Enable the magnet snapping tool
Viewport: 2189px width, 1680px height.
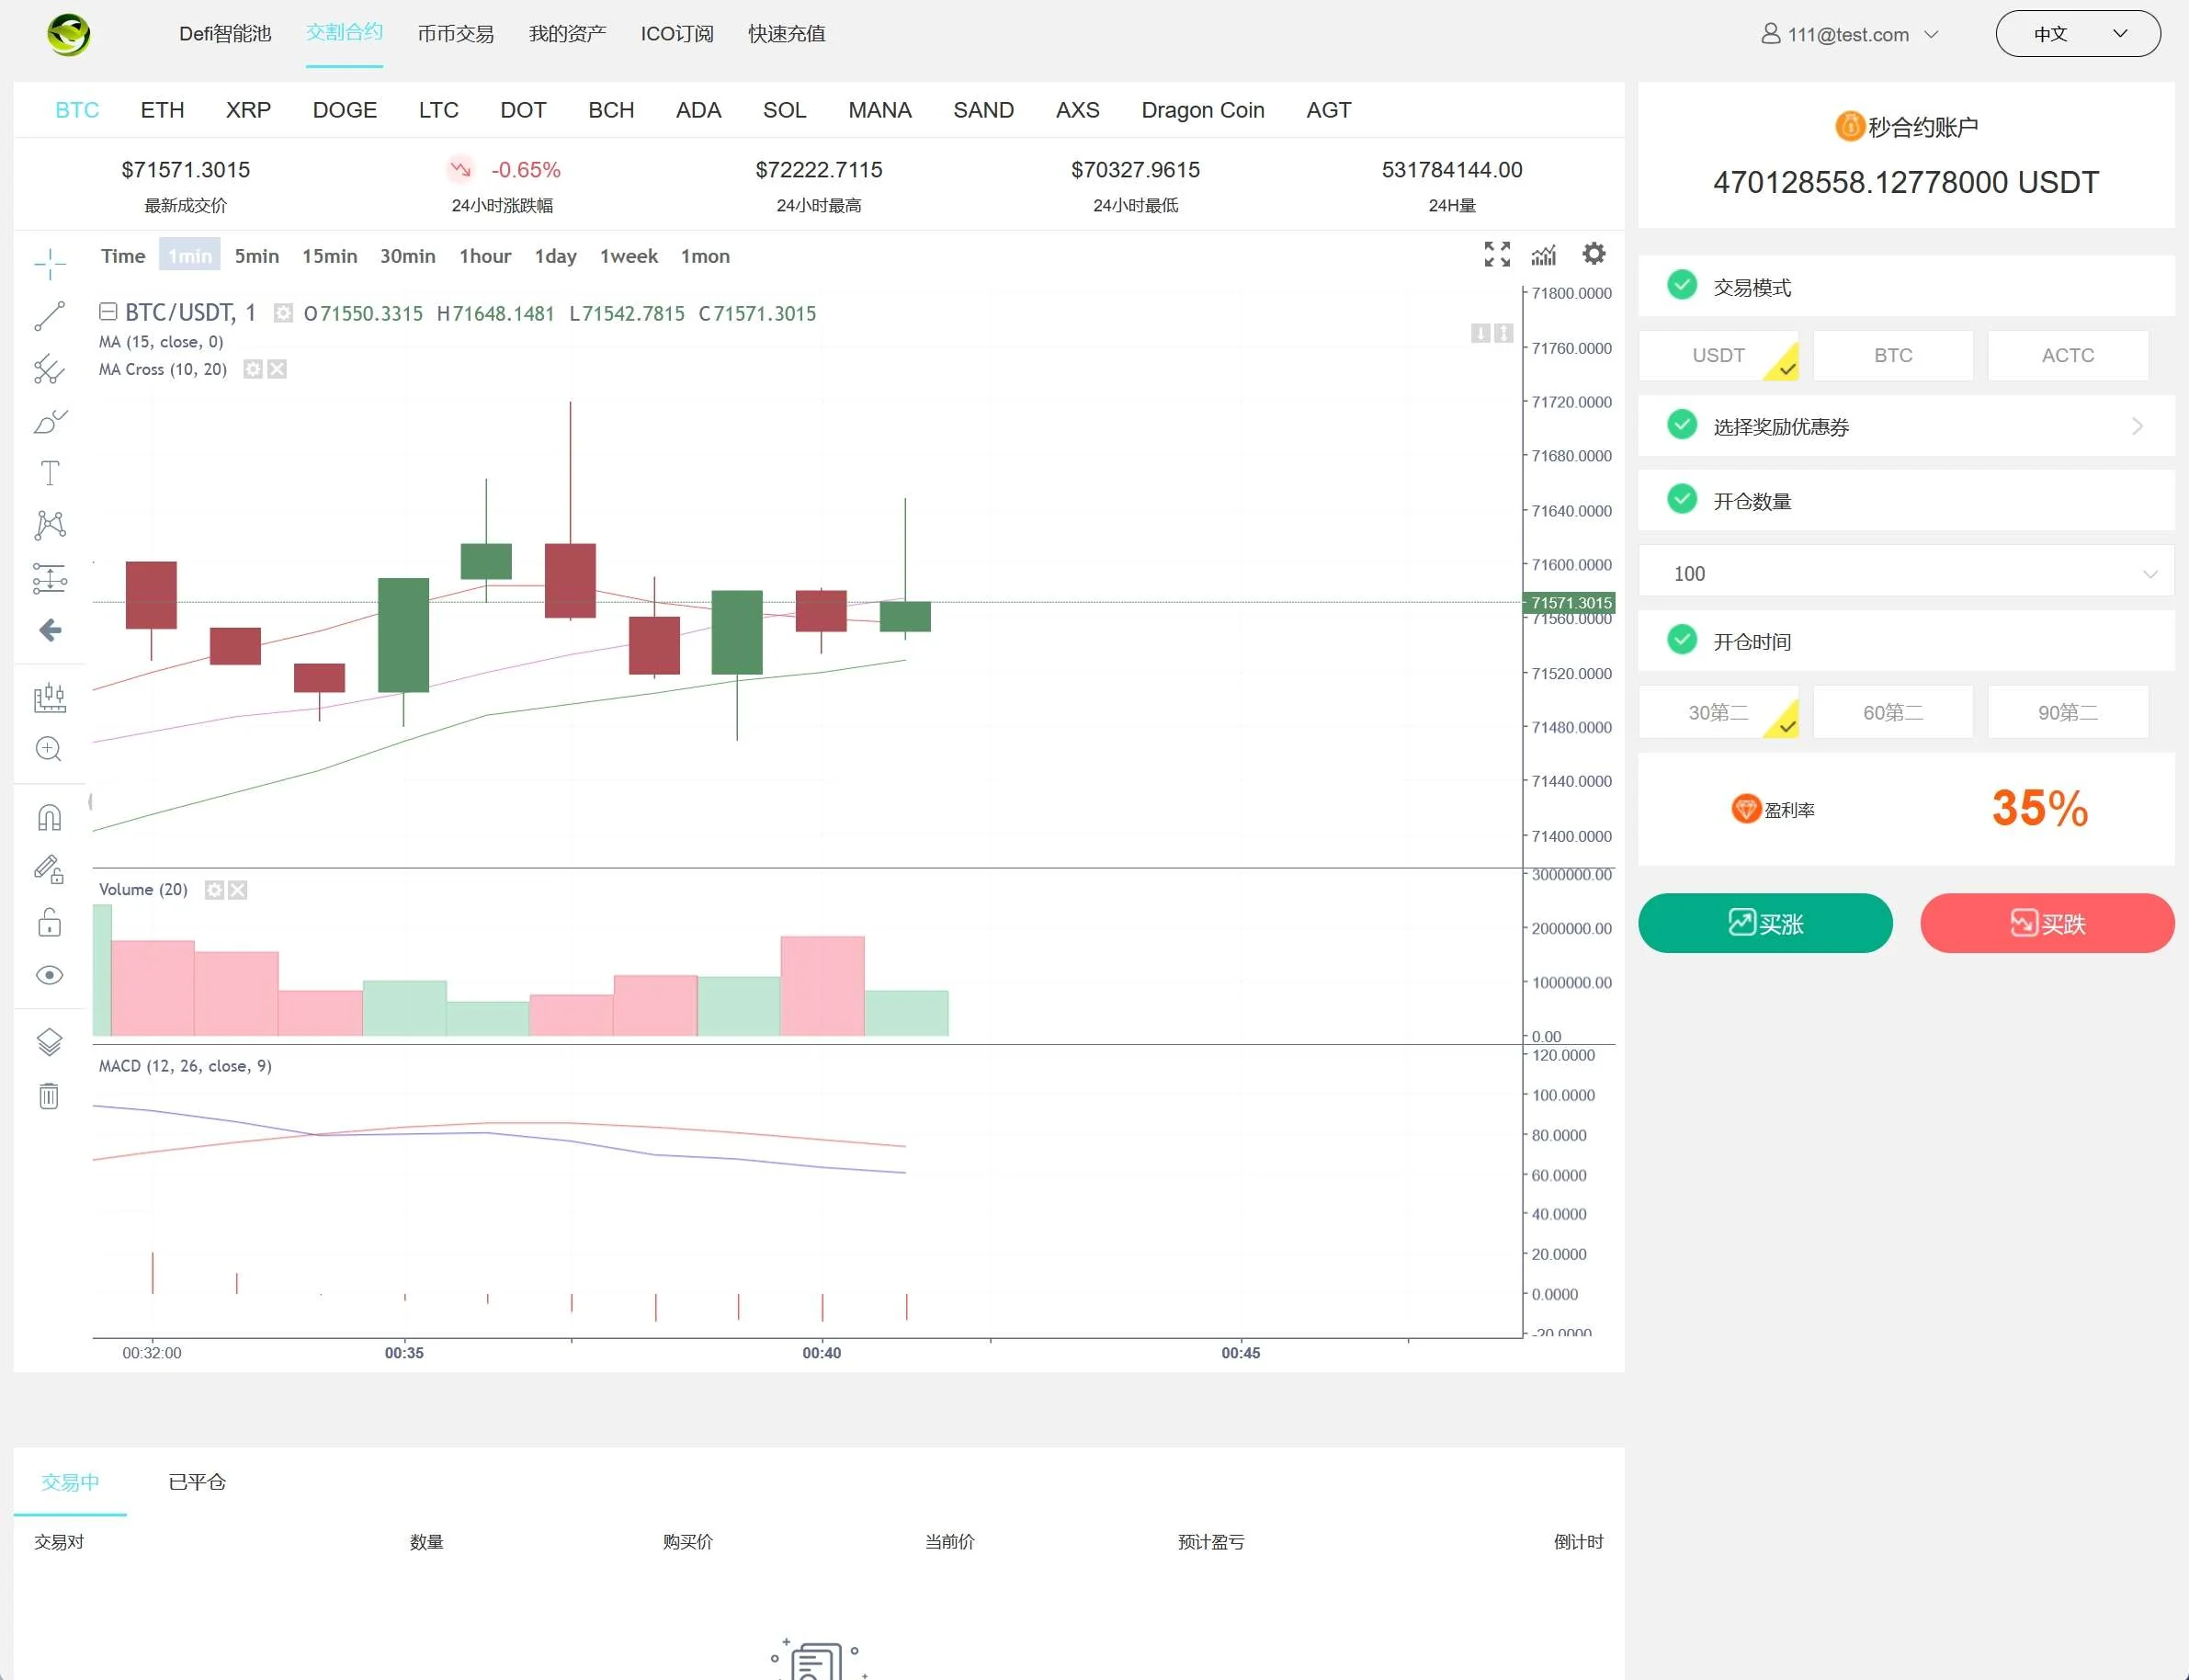(x=49, y=818)
